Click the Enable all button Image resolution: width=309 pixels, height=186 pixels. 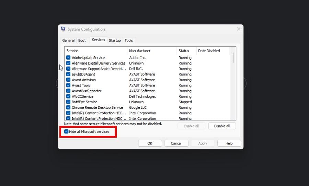(191, 126)
